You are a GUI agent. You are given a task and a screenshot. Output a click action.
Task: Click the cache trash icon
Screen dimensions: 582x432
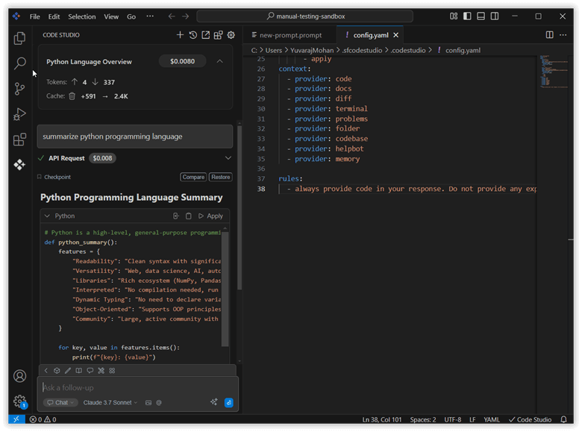72,96
